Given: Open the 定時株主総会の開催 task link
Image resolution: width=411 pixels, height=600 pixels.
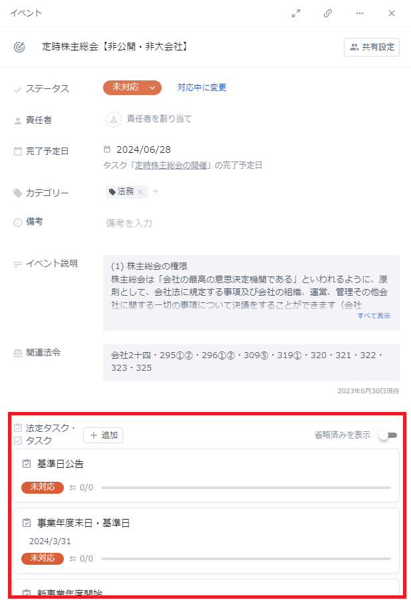Looking at the screenshot, I should [171, 165].
